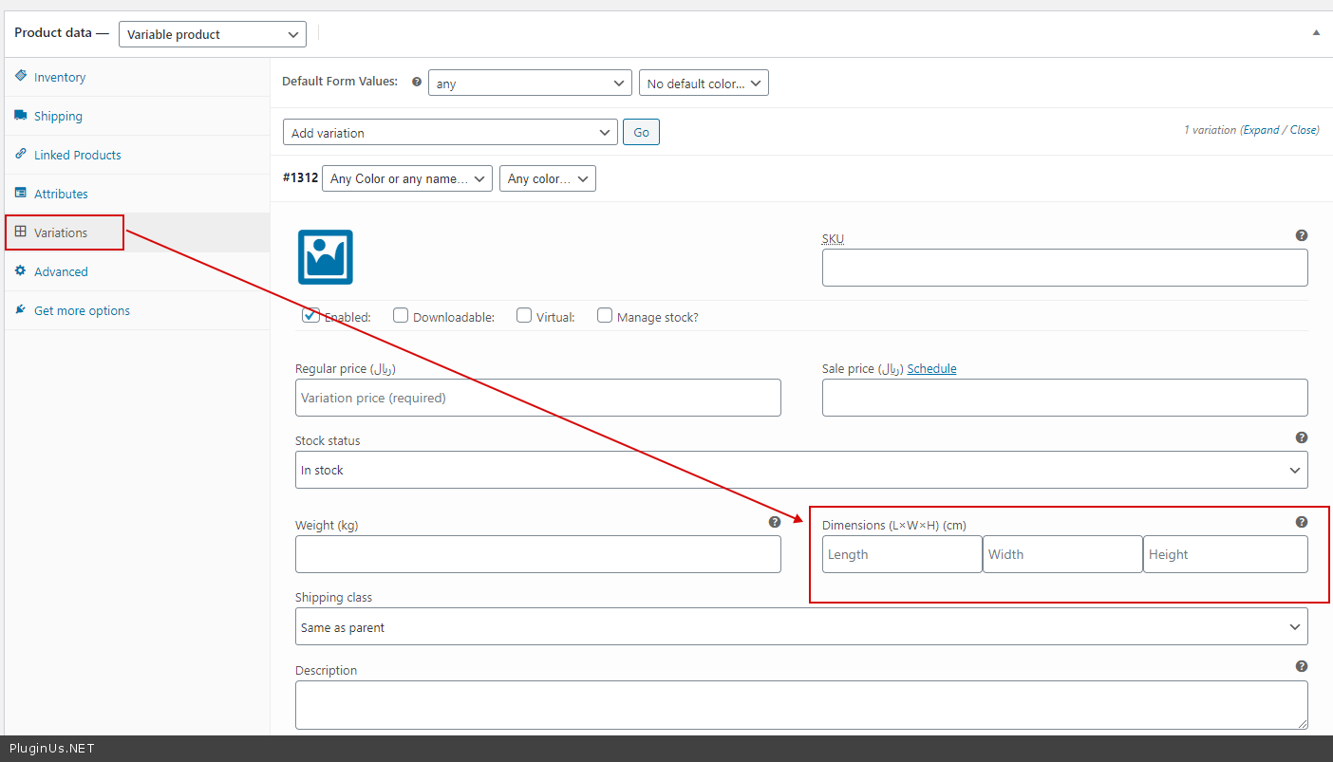Open the Inventory tab
Screen dimensions: 1333x762
[60, 78]
